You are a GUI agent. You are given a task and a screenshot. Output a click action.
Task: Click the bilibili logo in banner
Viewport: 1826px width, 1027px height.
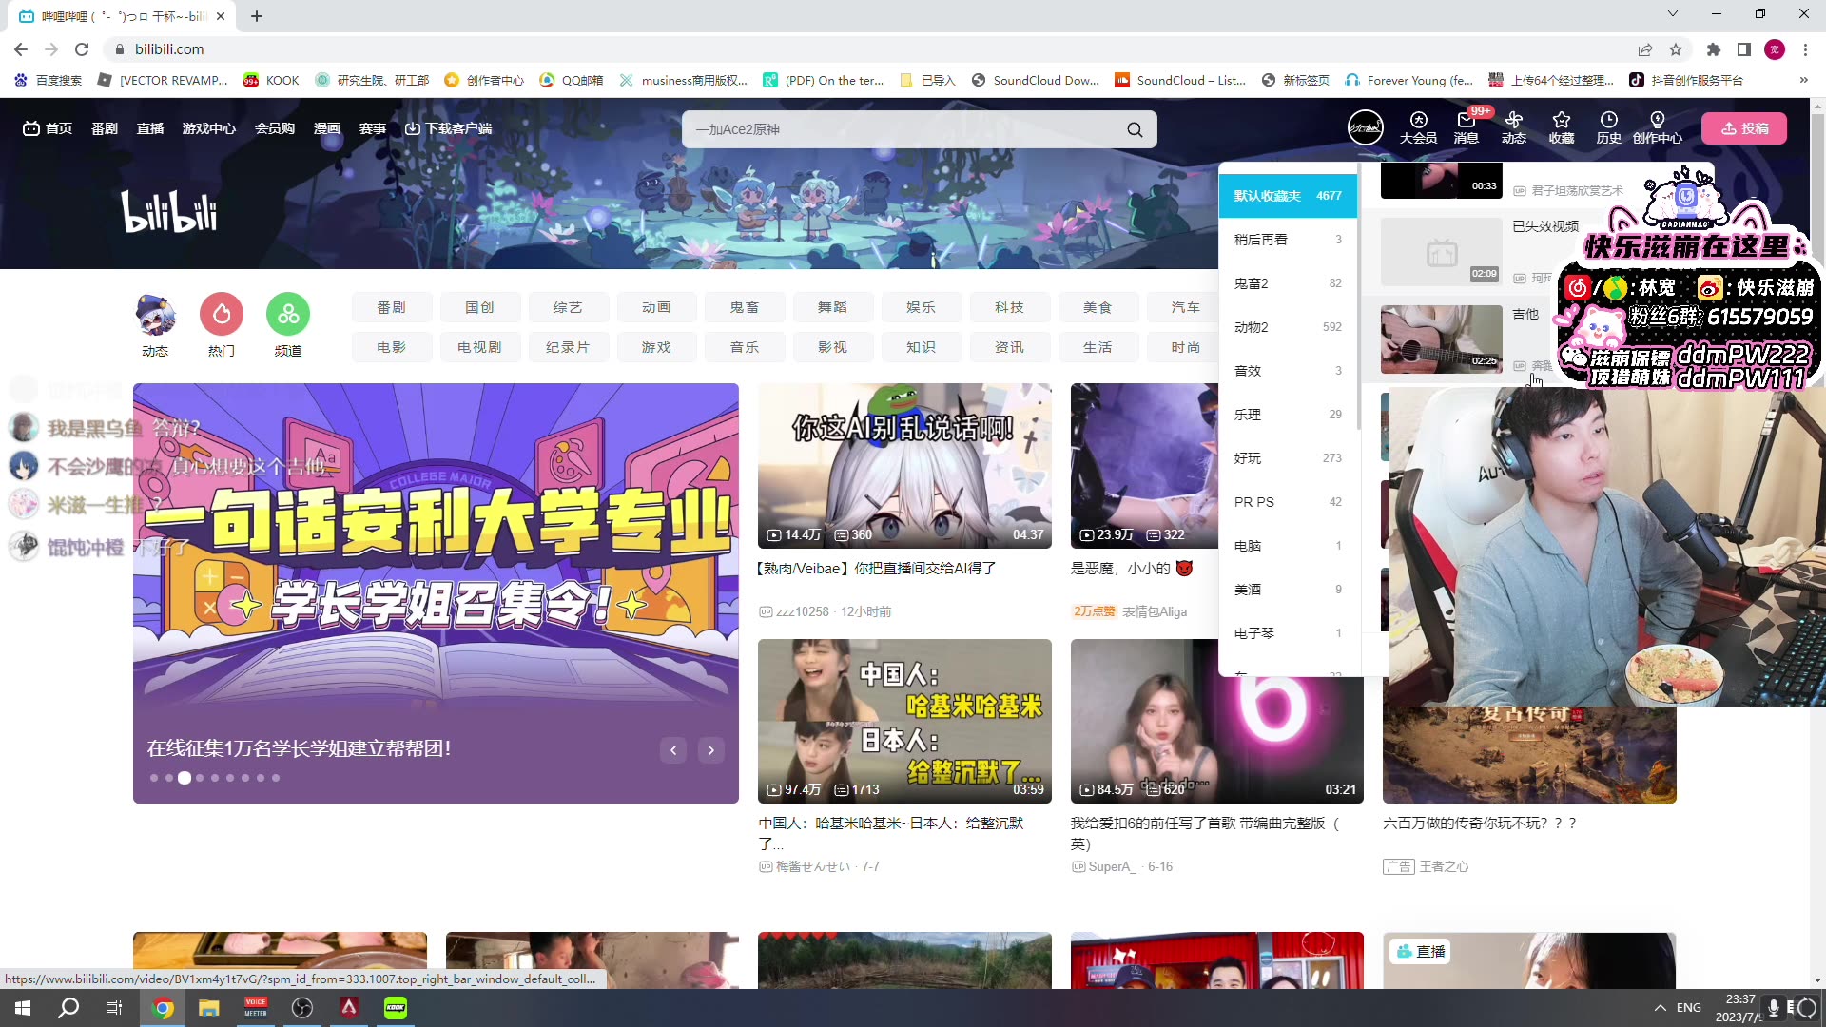pyautogui.click(x=169, y=212)
